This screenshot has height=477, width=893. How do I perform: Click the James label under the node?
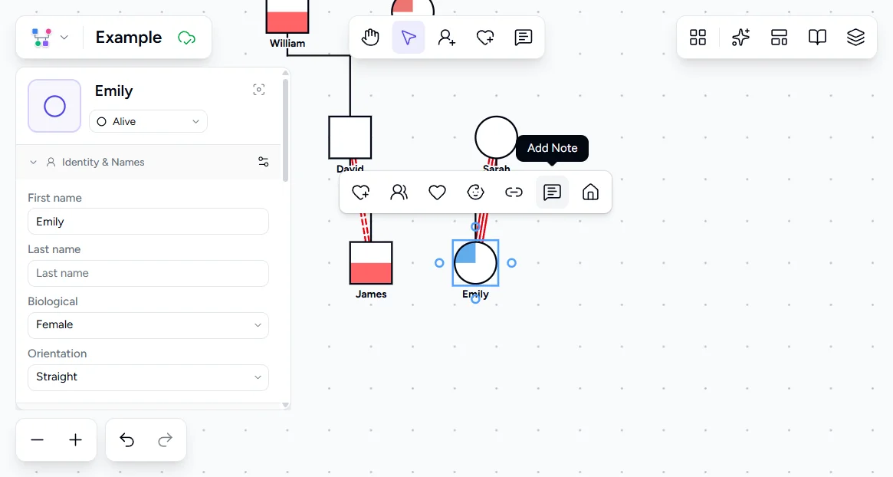371,294
